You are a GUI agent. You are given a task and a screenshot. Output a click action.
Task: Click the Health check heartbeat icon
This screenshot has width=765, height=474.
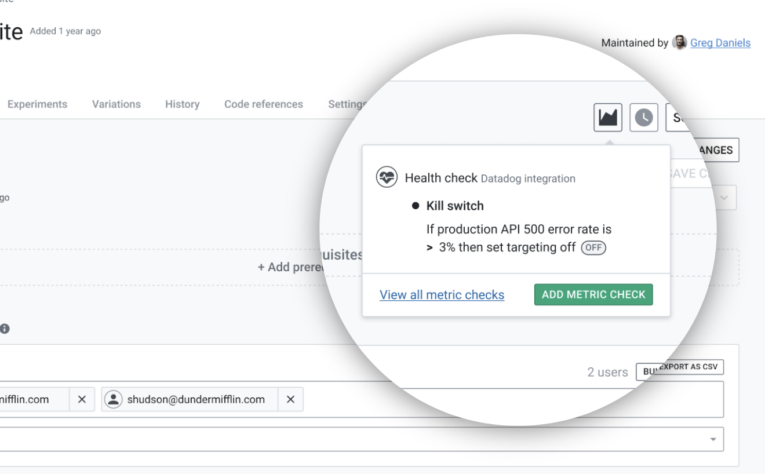tap(387, 177)
